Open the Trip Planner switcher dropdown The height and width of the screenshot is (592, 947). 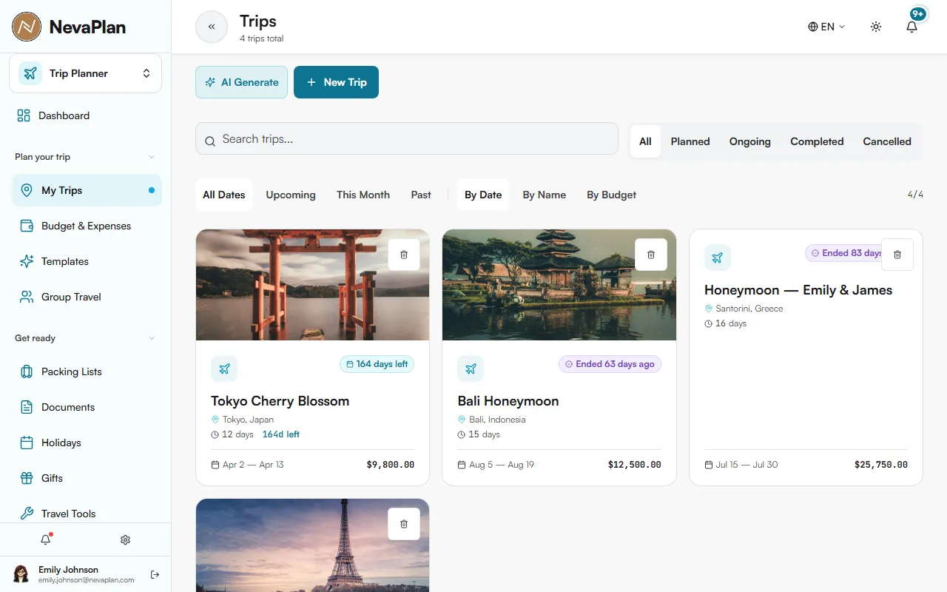85,73
